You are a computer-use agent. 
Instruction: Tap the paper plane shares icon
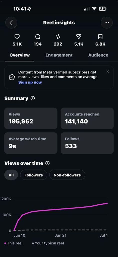click(79, 37)
